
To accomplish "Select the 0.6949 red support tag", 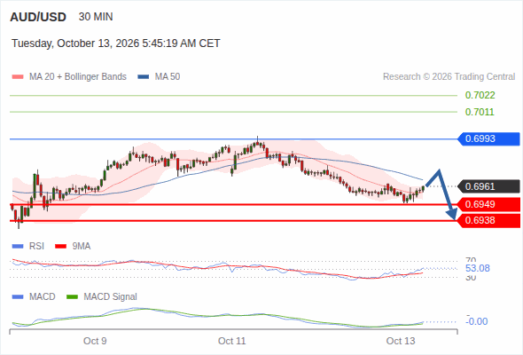I will (x=488, y=204).
